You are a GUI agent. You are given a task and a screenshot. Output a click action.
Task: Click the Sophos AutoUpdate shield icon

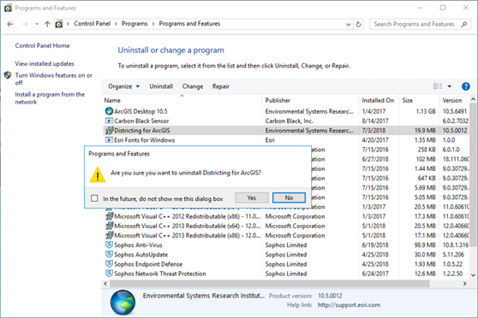click(x=109, y=255)
